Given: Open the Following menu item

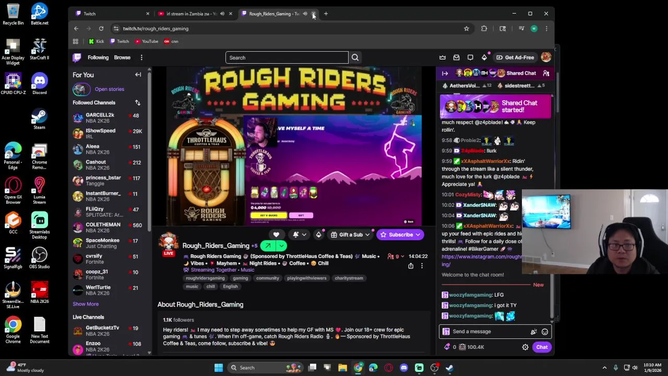Looking at the screenshot, I should (x=98, y=57).
